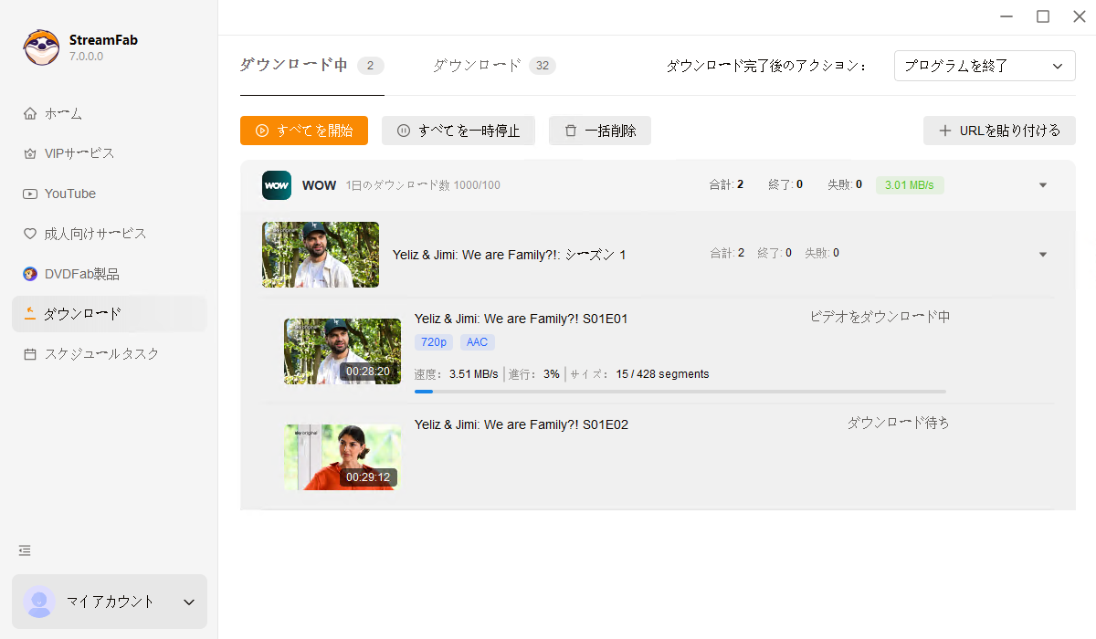Open the Home page from sidebar
This screenshot has width=1096, height=639.
[x=63, y=114]
